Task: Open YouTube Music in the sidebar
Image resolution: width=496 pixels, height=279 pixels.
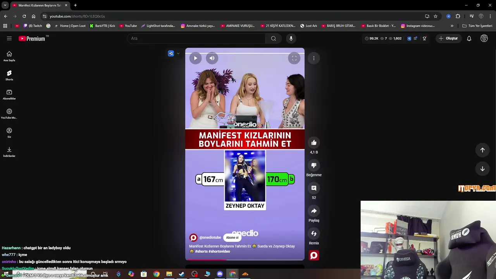Action: [9, 114]
